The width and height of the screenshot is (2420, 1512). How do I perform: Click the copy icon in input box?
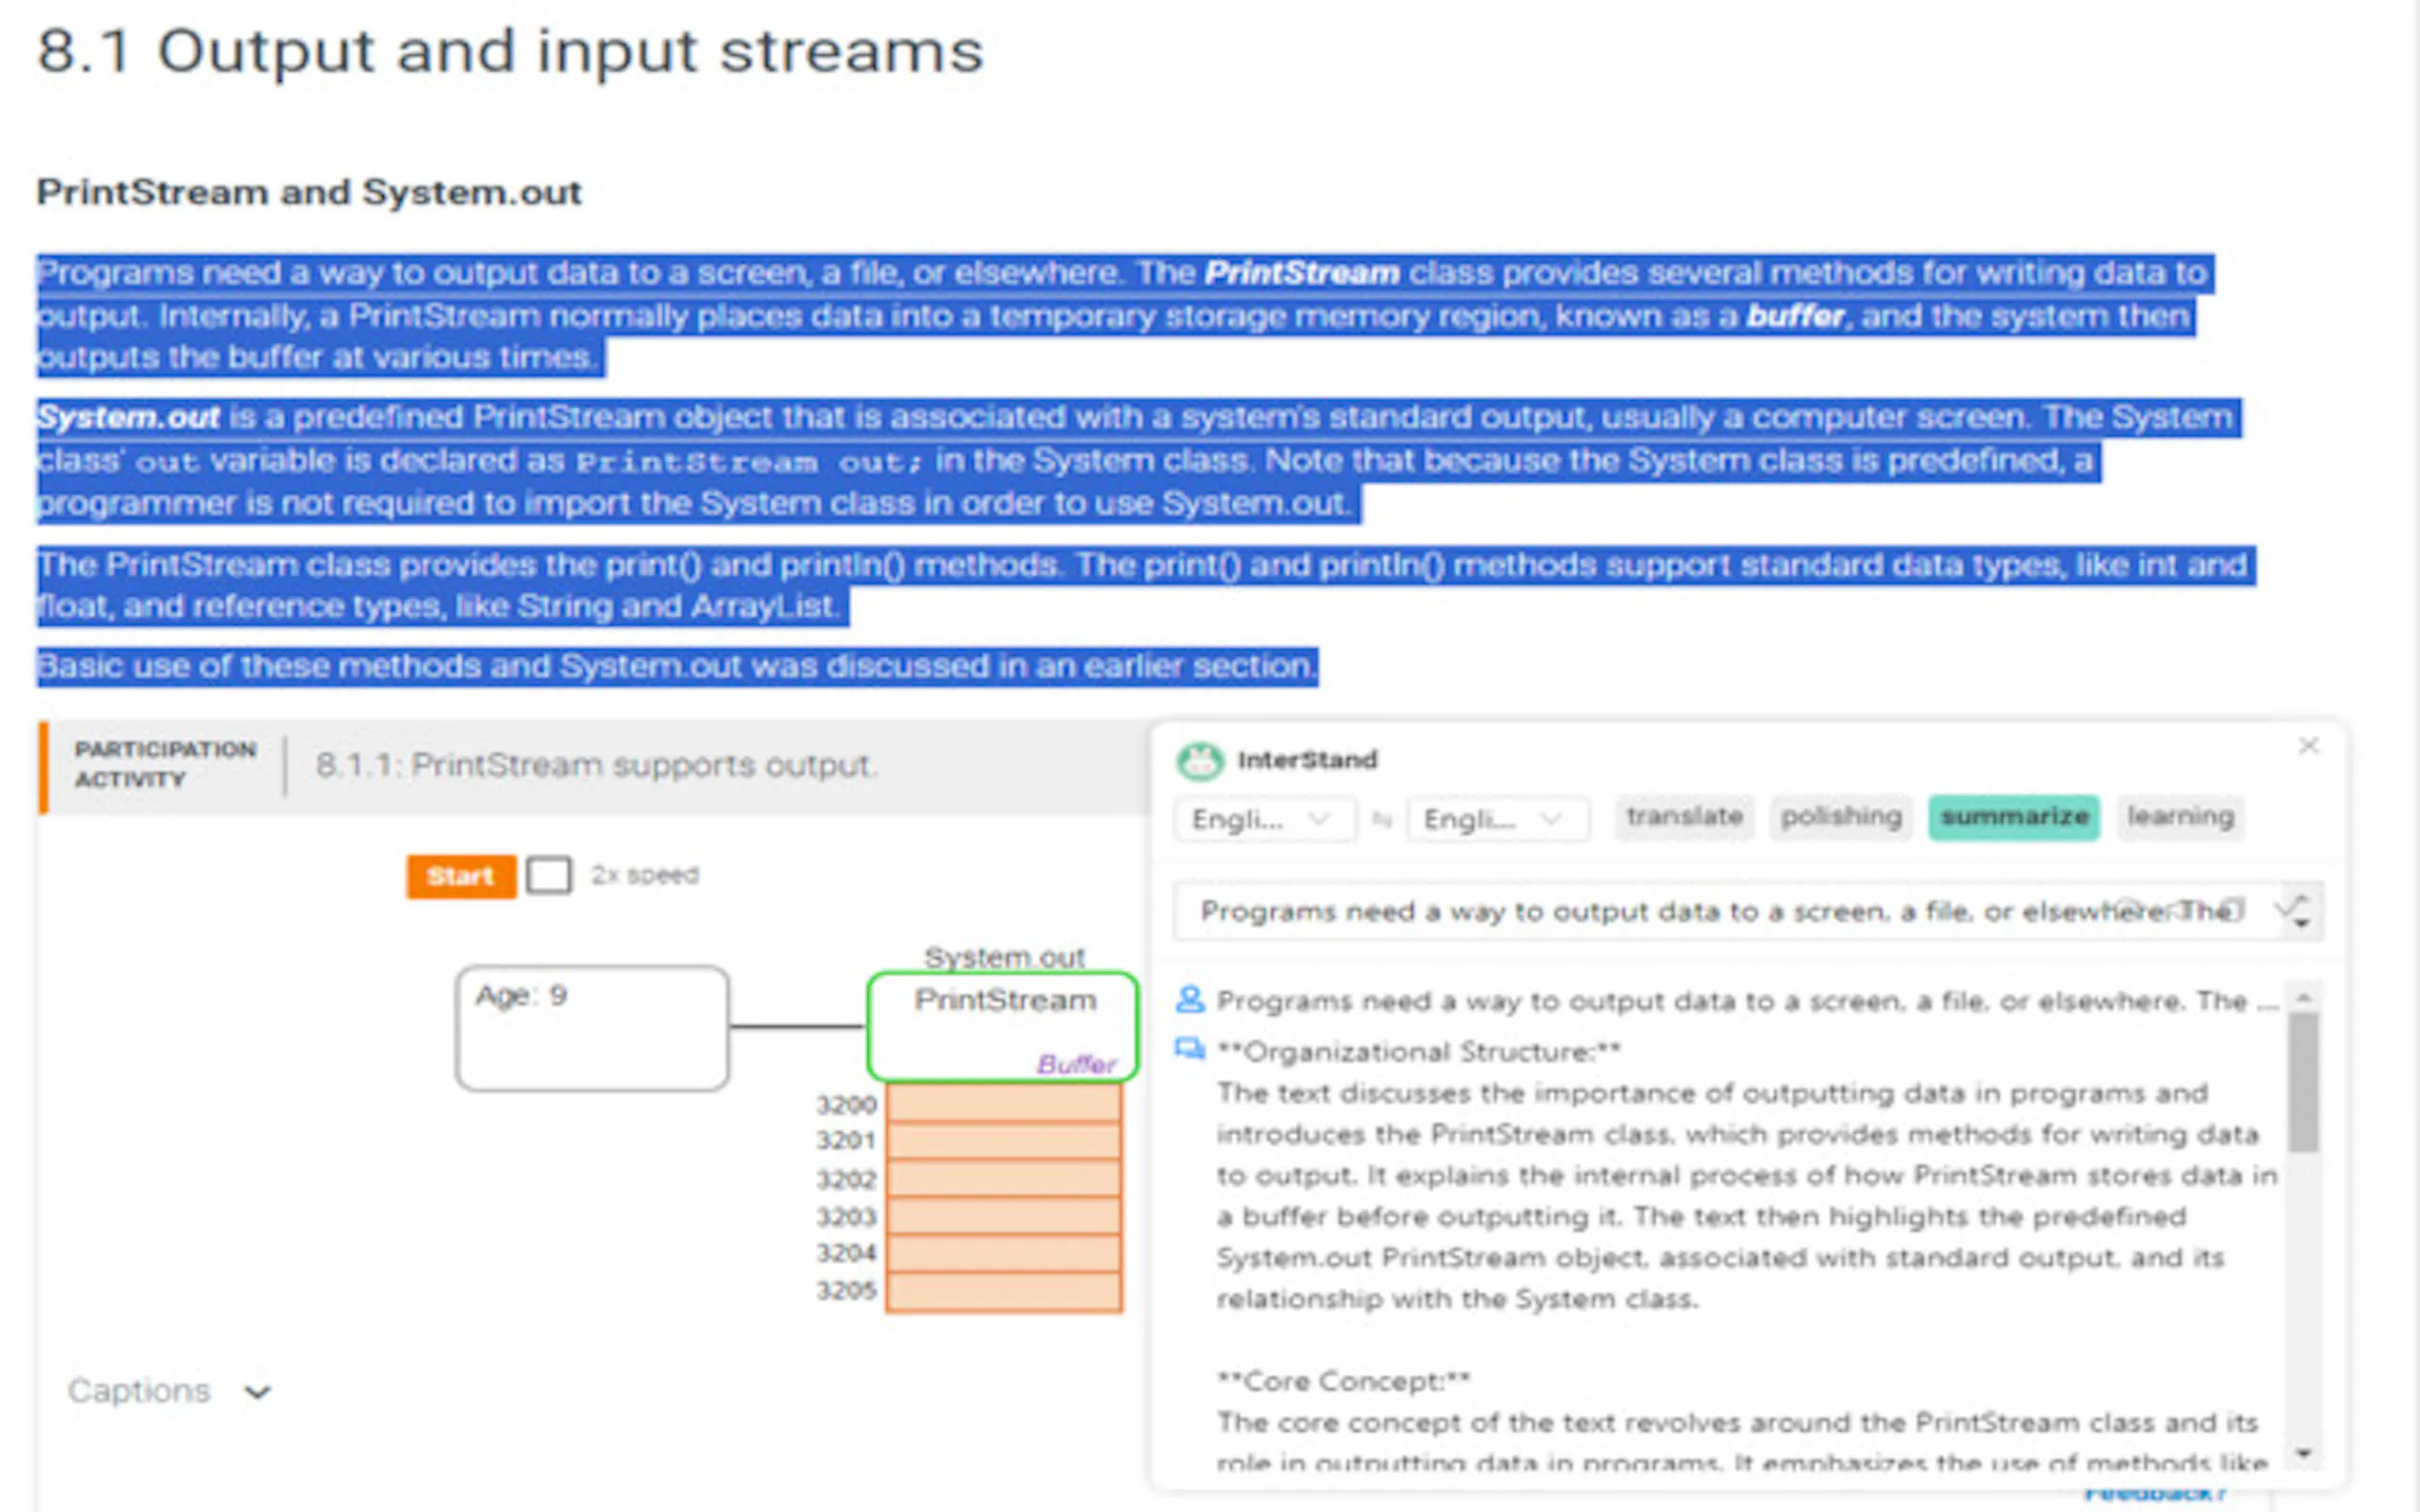[2233, 909]
